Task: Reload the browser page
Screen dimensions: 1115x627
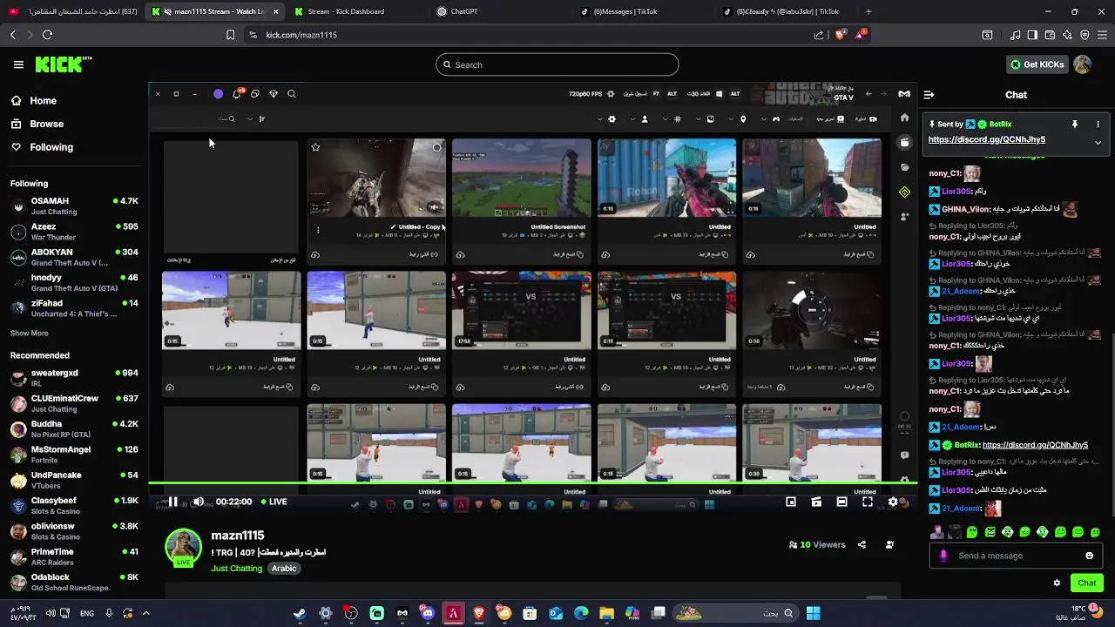Action: pyautogui.click(x=47, y=35)
